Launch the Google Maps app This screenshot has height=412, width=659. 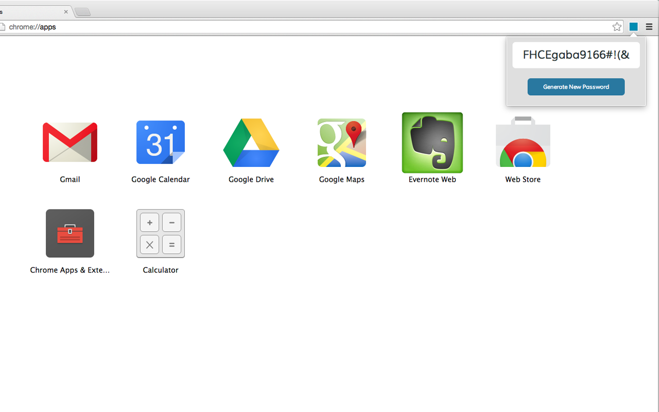click(342, 143)
